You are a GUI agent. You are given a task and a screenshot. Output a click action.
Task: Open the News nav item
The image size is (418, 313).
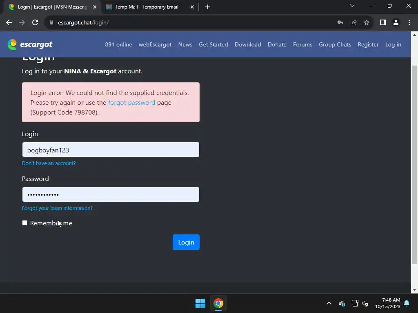pyautogui.click(x=185, y=44)
